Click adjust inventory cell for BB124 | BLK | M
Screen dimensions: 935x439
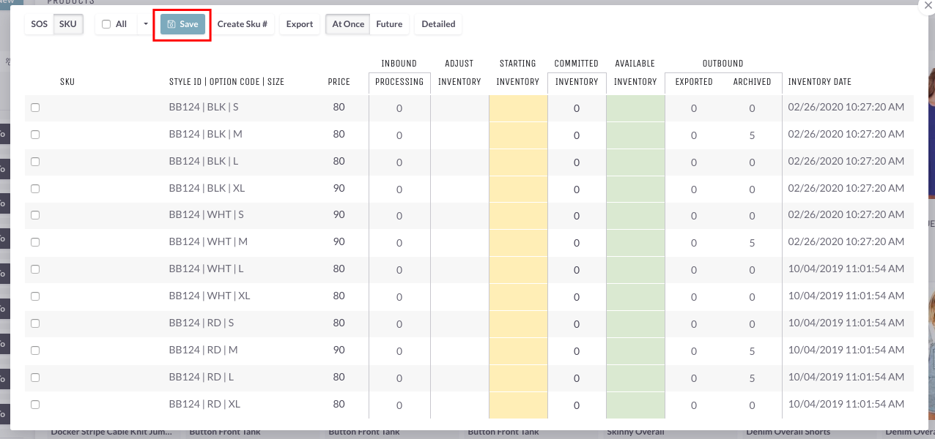(x=459, y=135)
